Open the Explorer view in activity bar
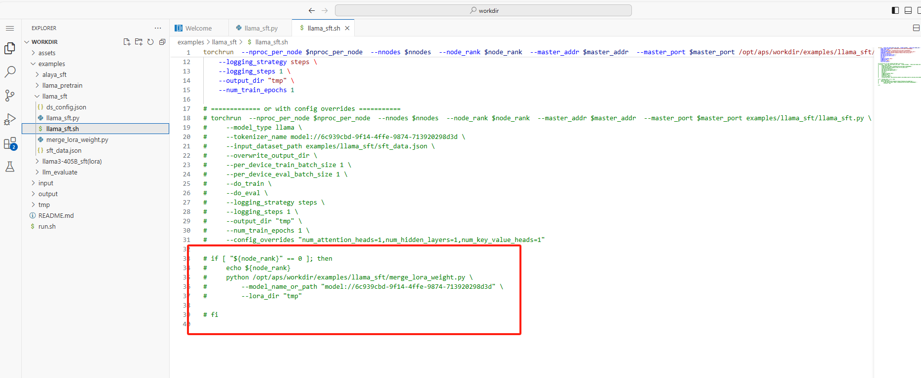Viewport: 921px width, 378px height. pyautogui.click(x=10, y=48)
